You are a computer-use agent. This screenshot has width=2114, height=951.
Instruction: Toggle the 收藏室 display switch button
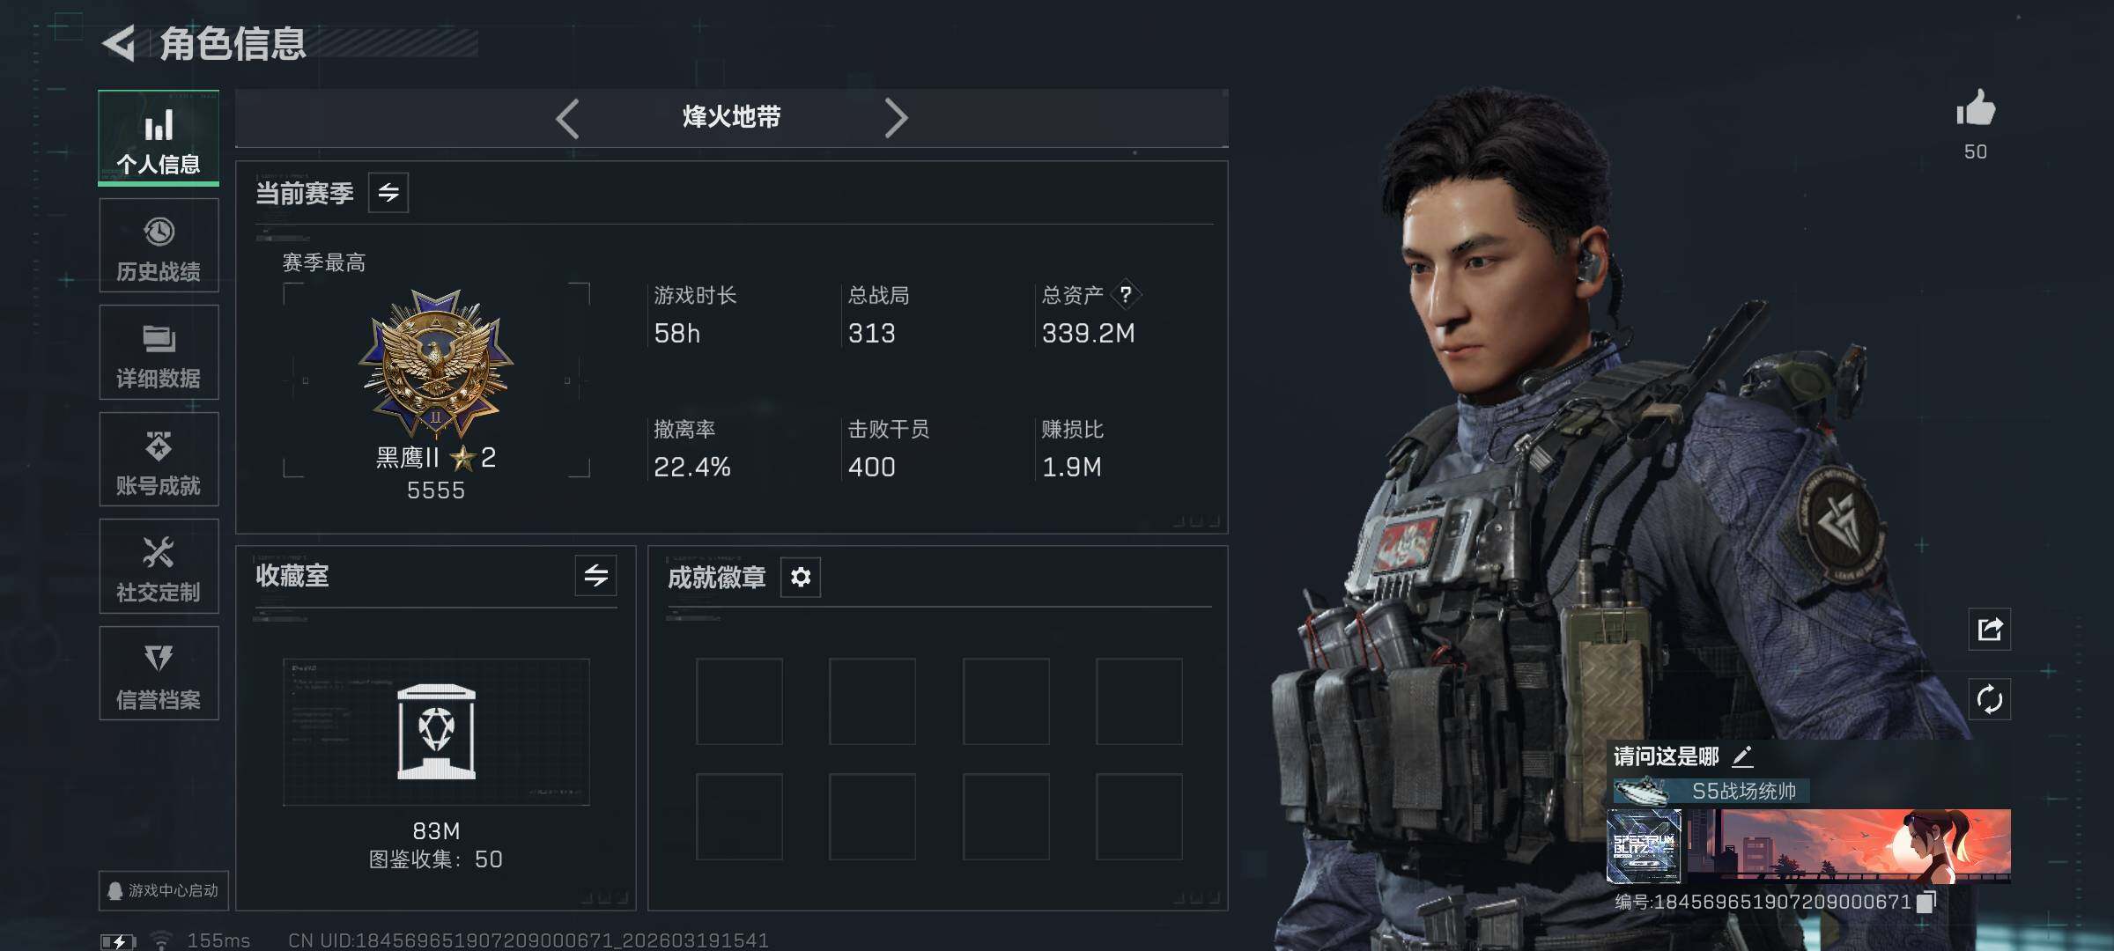[x=596, y=576]
